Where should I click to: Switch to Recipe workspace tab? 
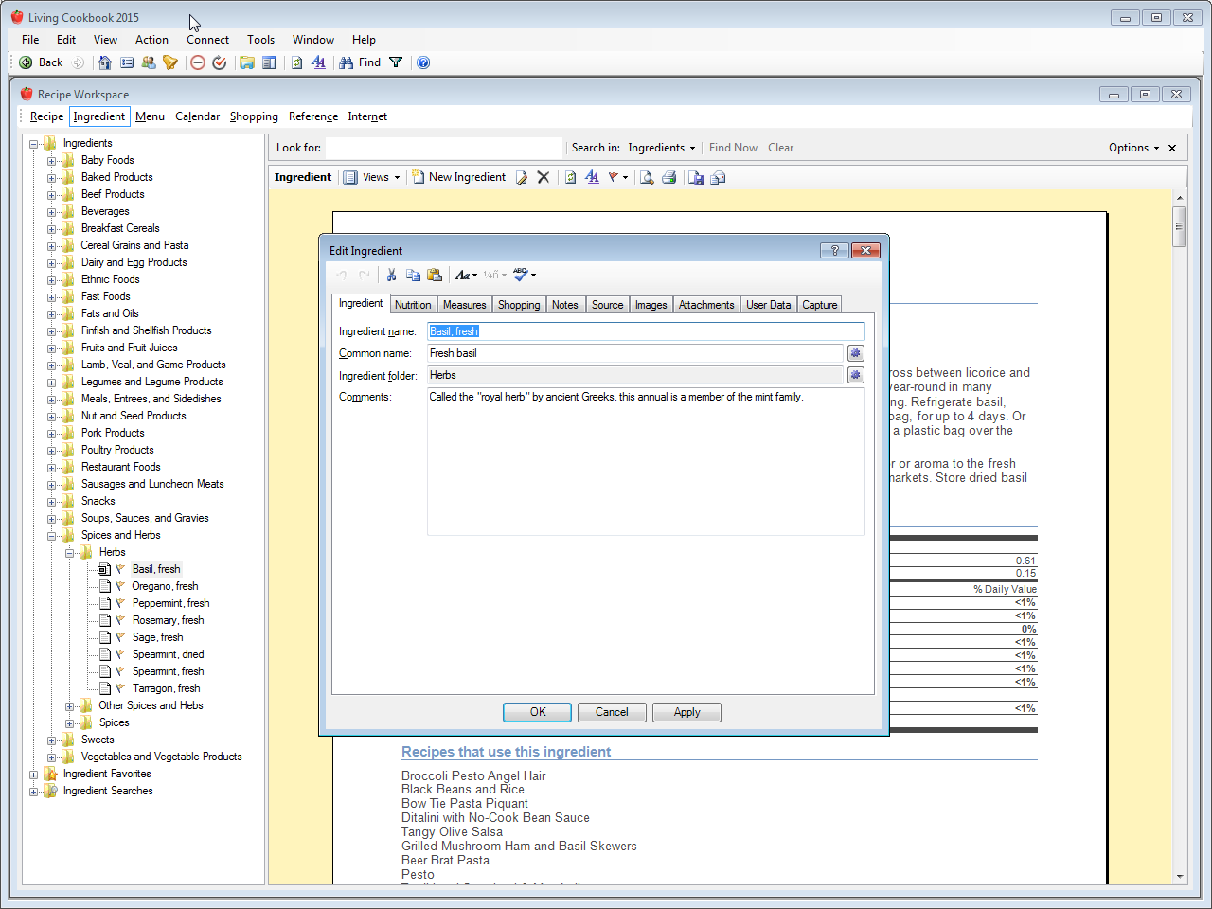46,116
